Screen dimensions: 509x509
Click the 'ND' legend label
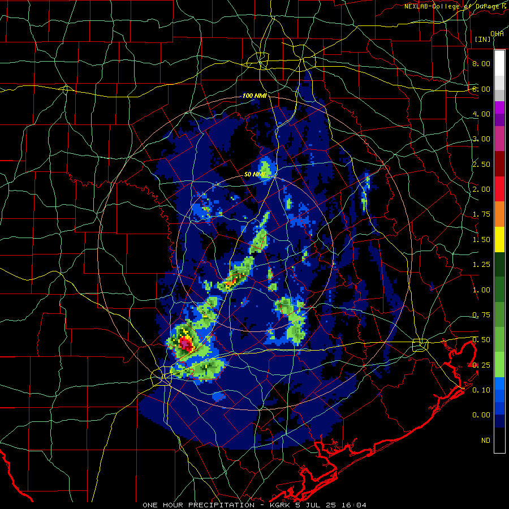pyautogui.click(x=486, y=441)
